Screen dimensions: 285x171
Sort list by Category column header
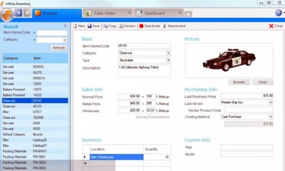click(17, 58)
